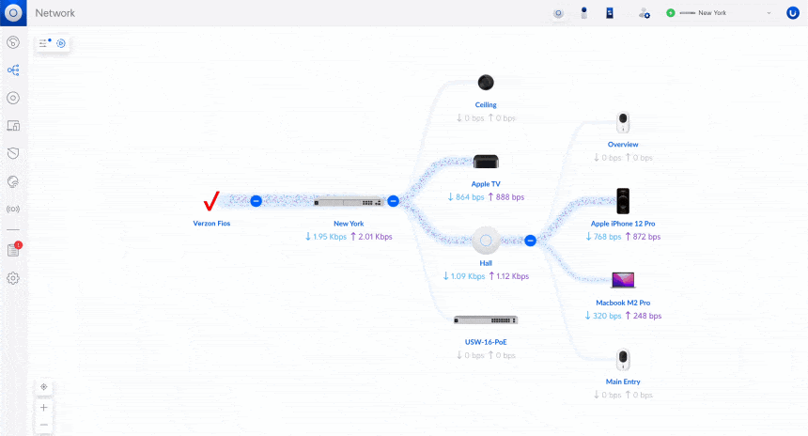808x436 pixels.
Task: Zoom in the topology map
Action: (44, 408)
